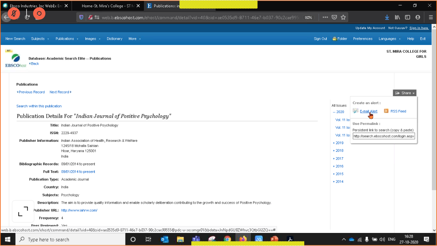Open the E-mail Alert icon for this publication
Viewport: 437px width, 246px height.
(x=355, y=111)
